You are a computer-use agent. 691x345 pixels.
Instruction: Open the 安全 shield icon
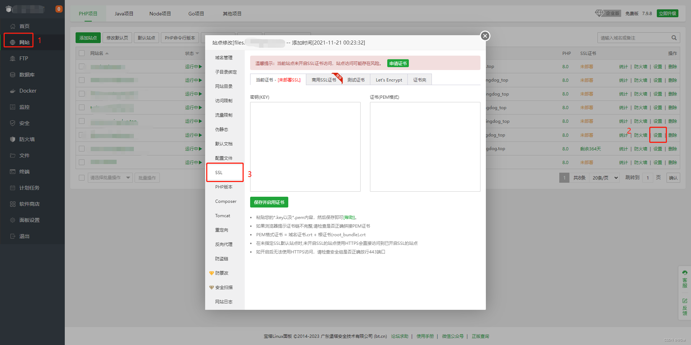[13, 123]
